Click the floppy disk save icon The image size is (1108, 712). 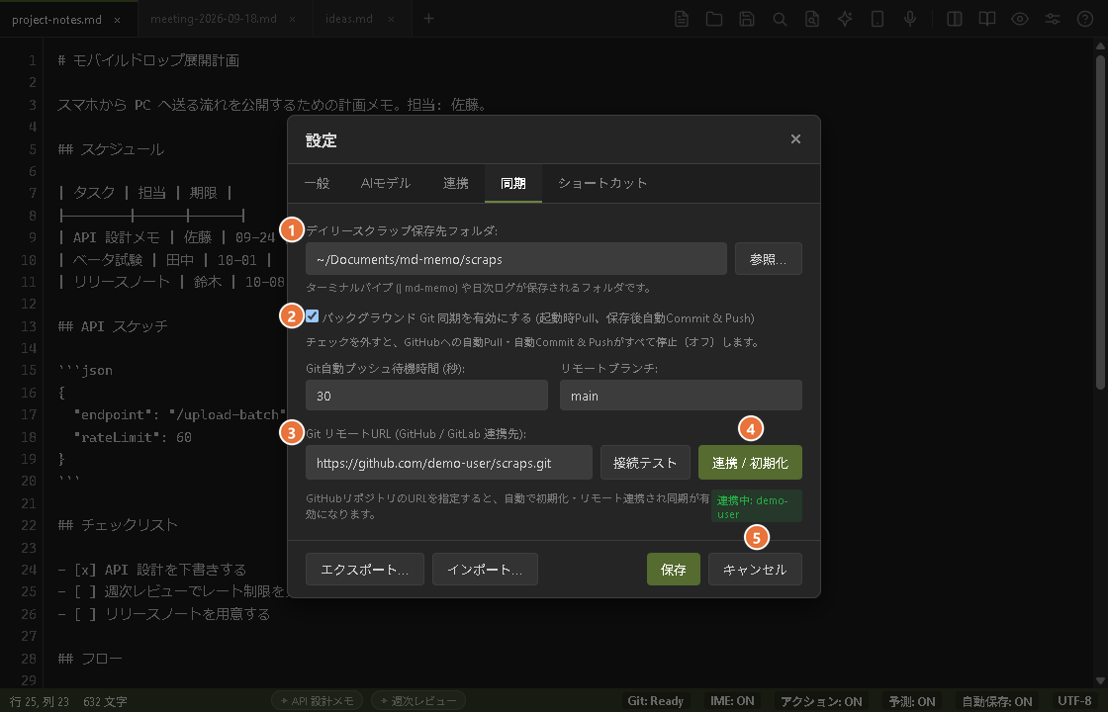pyautogui.click(x=747, y=19)
